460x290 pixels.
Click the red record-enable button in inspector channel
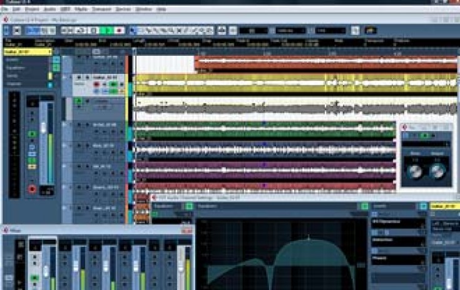pos(32,189)
